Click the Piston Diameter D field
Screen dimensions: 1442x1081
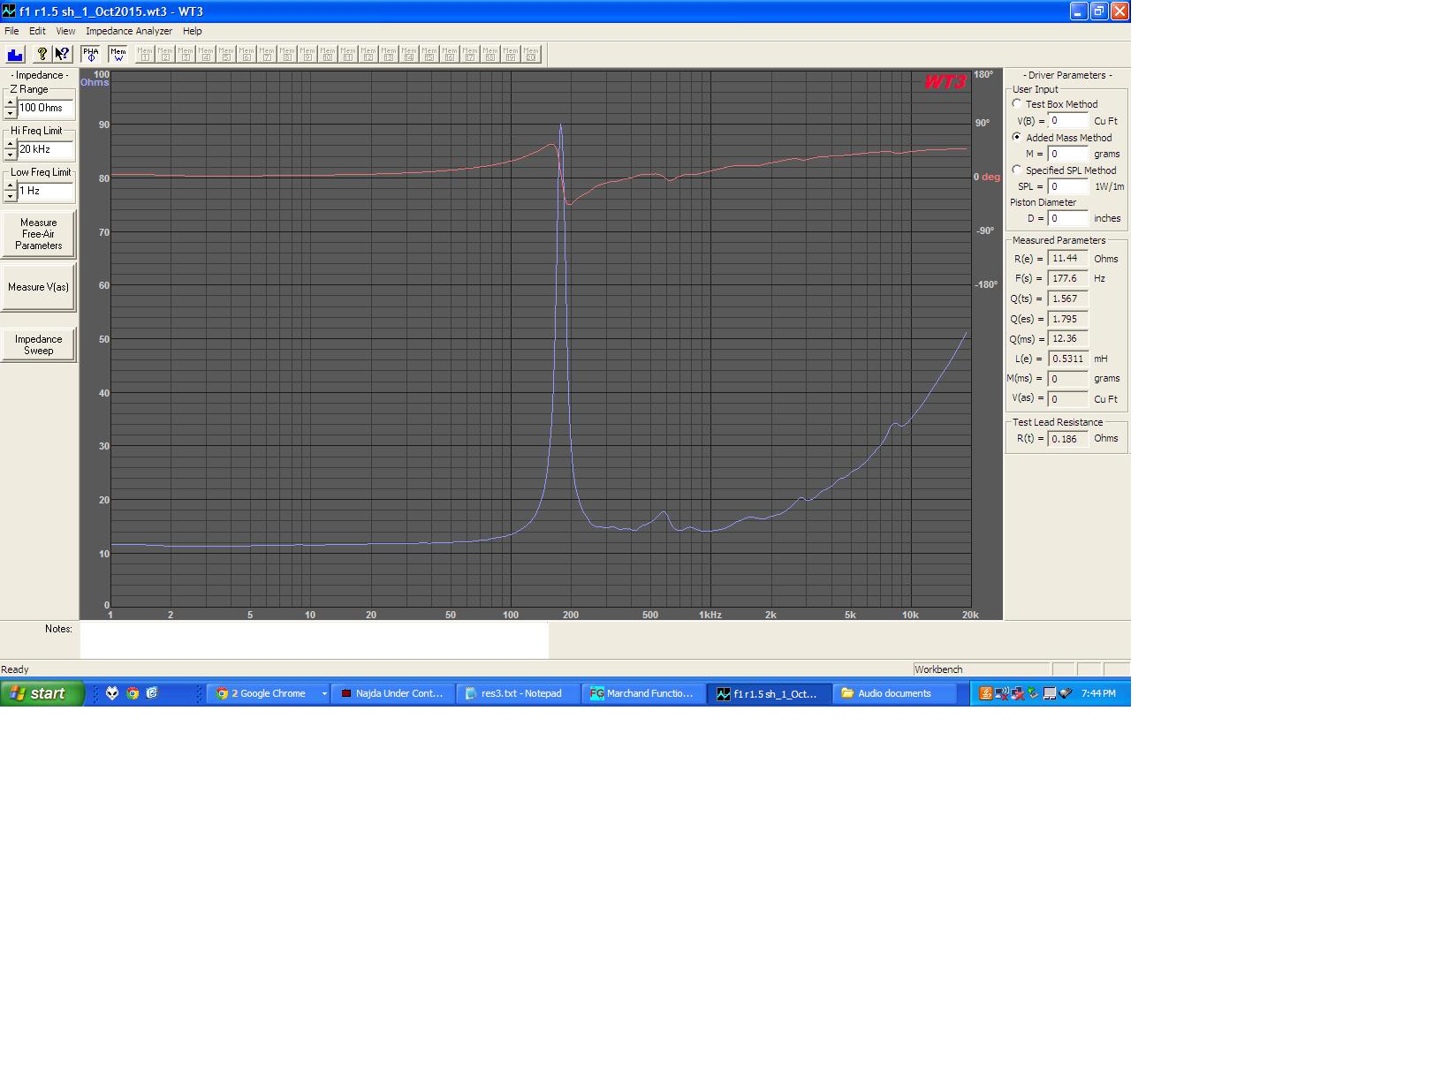[1067, 218]
